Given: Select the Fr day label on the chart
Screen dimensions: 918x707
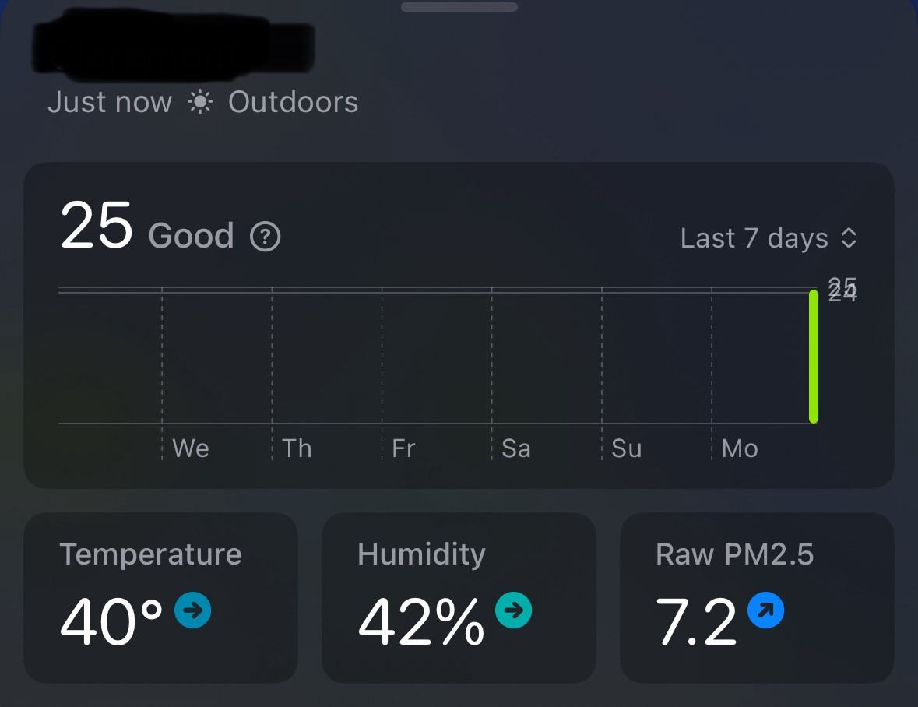Looking at the screenshot, I should click(x=403, y=448).
